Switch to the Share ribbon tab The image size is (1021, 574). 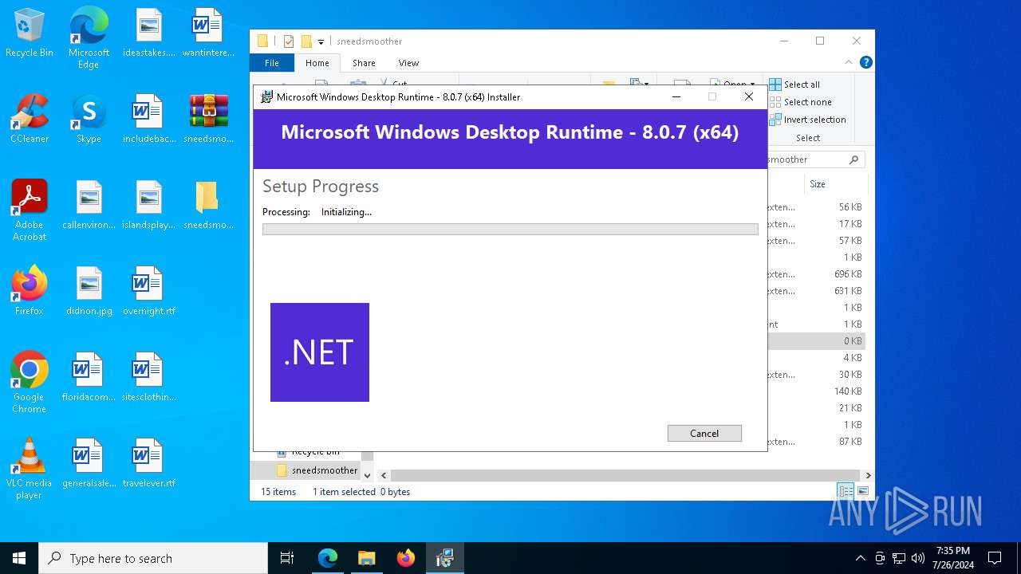coord(364,63)
